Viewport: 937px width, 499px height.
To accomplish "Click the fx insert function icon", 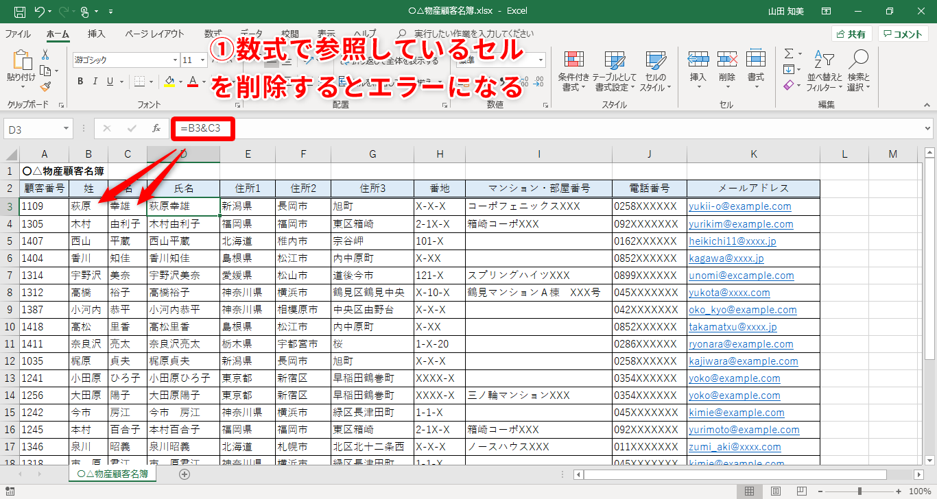I will coord(156,128).
